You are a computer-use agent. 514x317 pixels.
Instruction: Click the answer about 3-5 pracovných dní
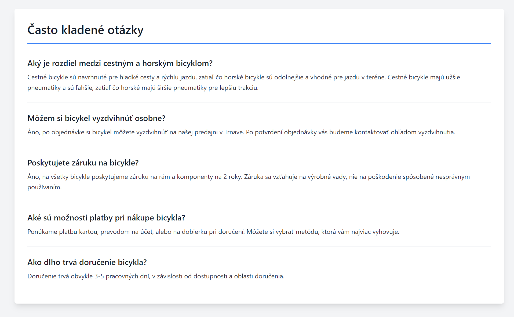pyautogui.click(x=156, y=276)
